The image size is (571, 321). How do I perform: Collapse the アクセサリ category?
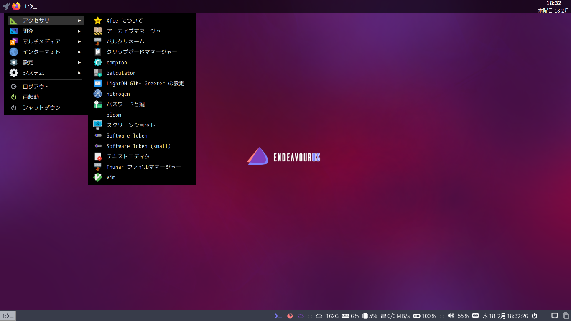pos(46,20)
